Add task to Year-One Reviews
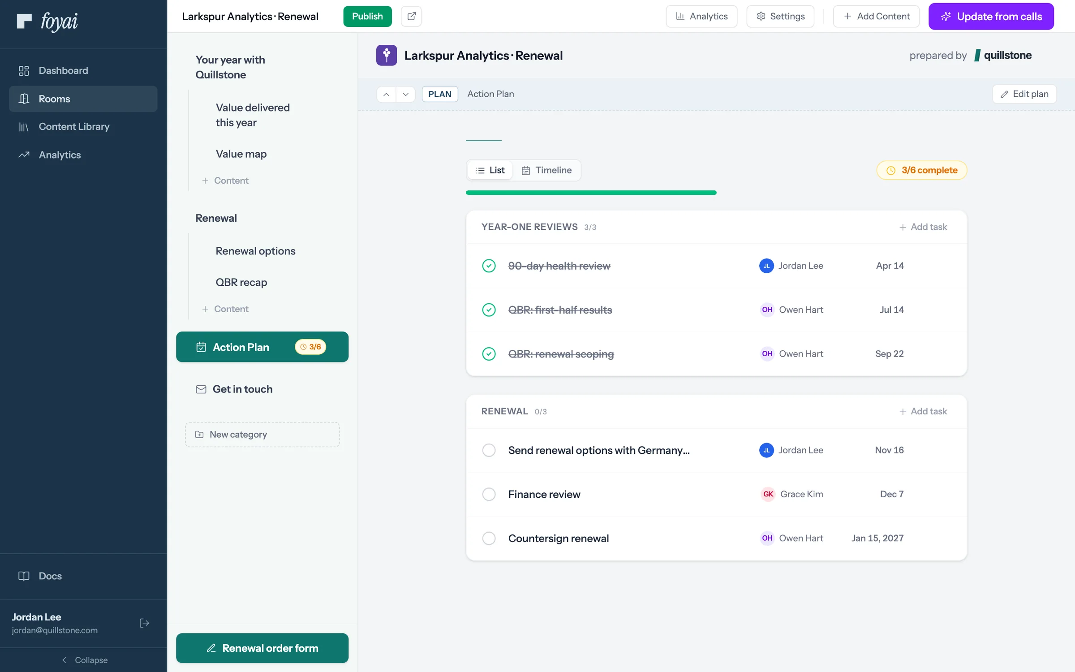 click(923, 227)
